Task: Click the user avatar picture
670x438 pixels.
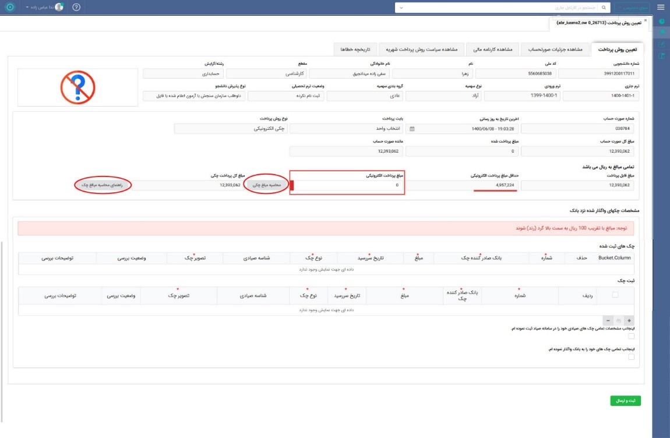Action: pyautogui.click(x=59, y=7)
